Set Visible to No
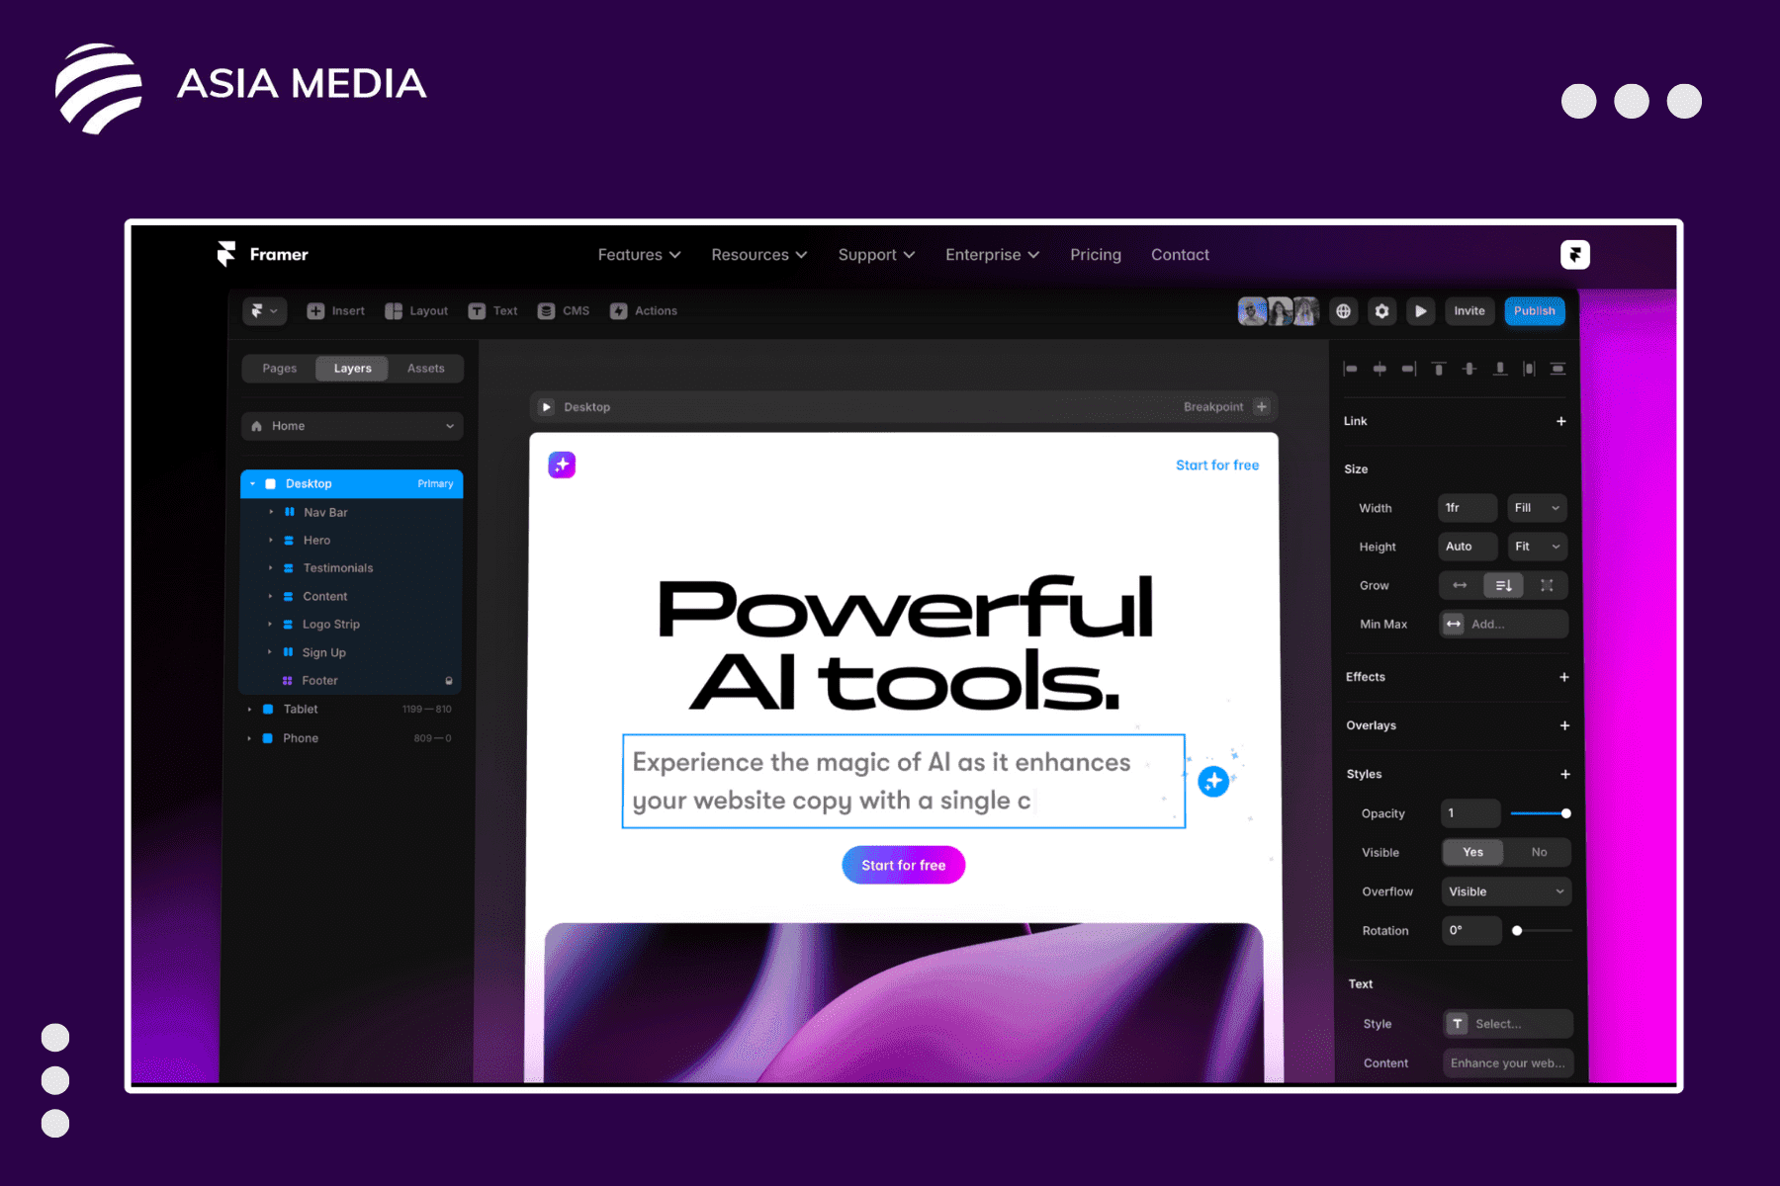This screenshot has height=1186, width=1780. [x=1539, y=852]
